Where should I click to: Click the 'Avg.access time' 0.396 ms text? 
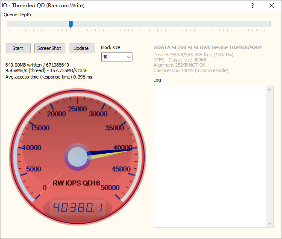(49, 77)
